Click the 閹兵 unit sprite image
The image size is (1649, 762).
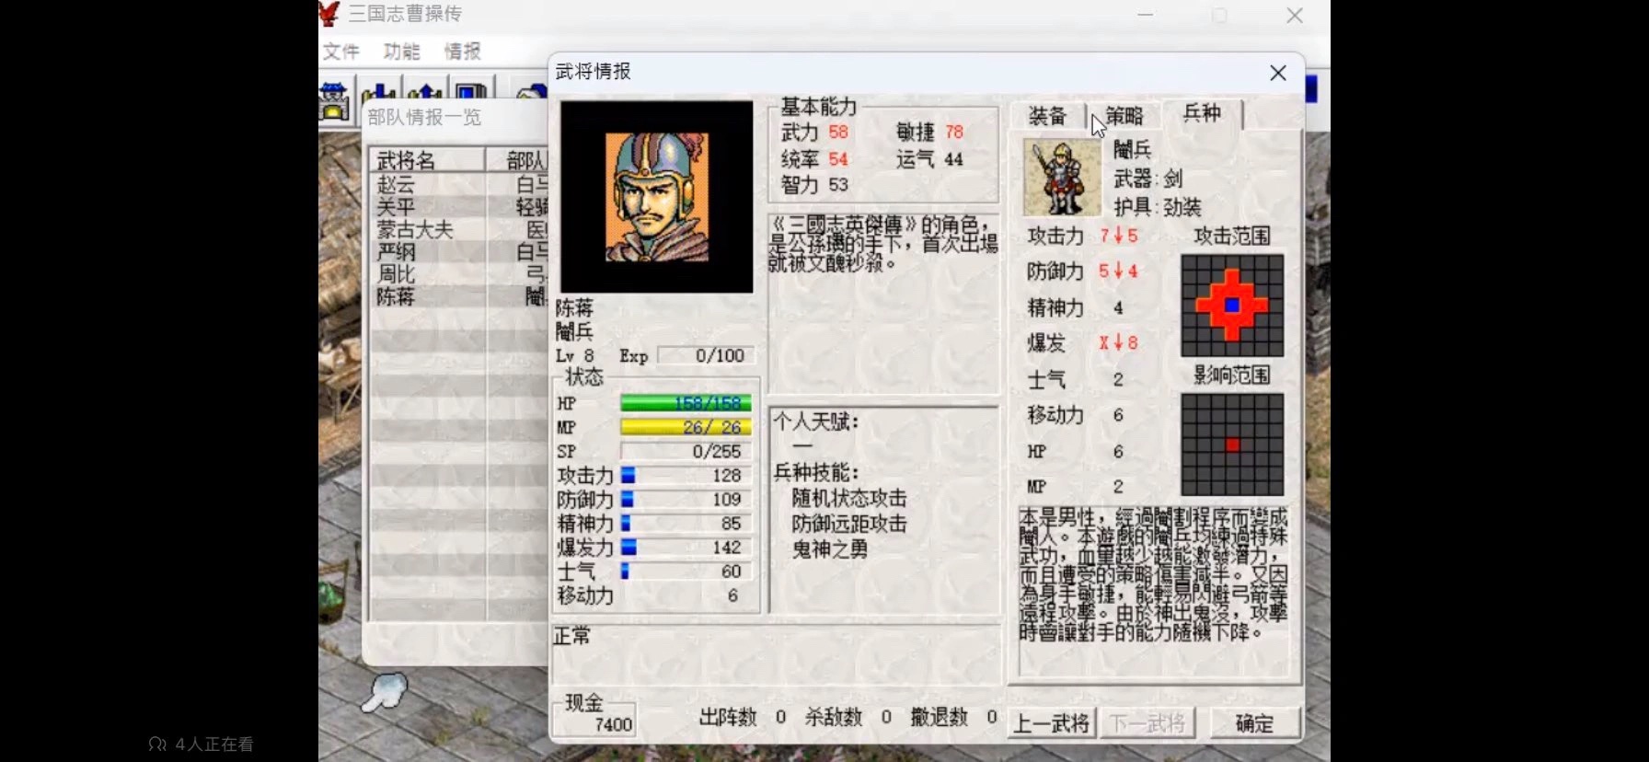pyautogui.click(x=1062, y=178)
